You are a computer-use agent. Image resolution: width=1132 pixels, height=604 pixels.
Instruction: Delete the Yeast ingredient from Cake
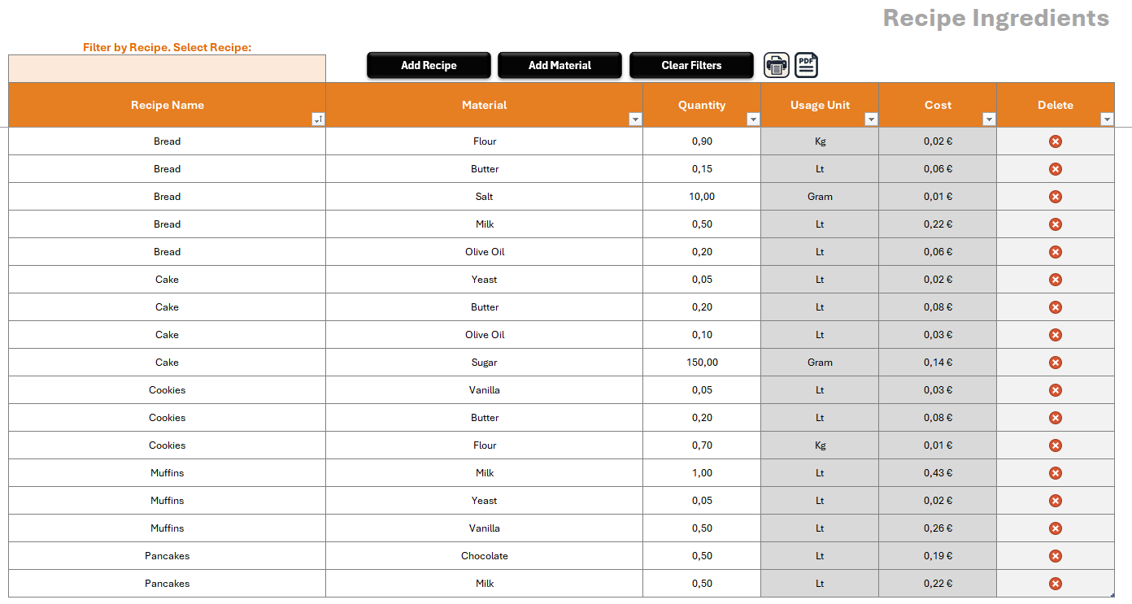[1056, 279]
